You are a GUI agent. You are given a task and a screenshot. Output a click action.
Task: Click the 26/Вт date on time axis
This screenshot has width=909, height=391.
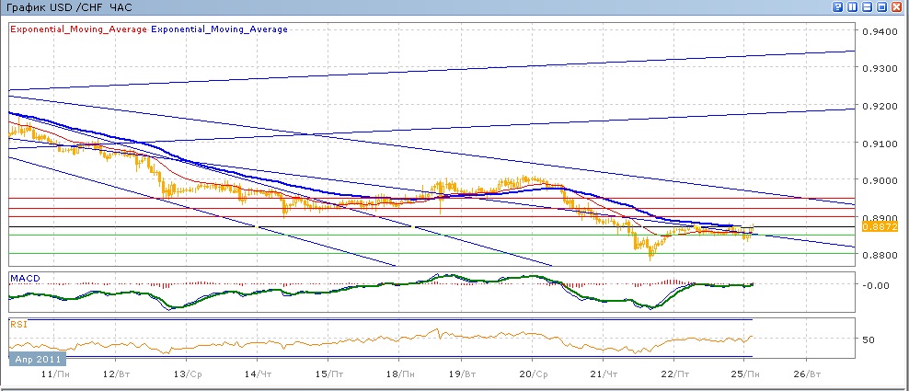pos(810,374)
